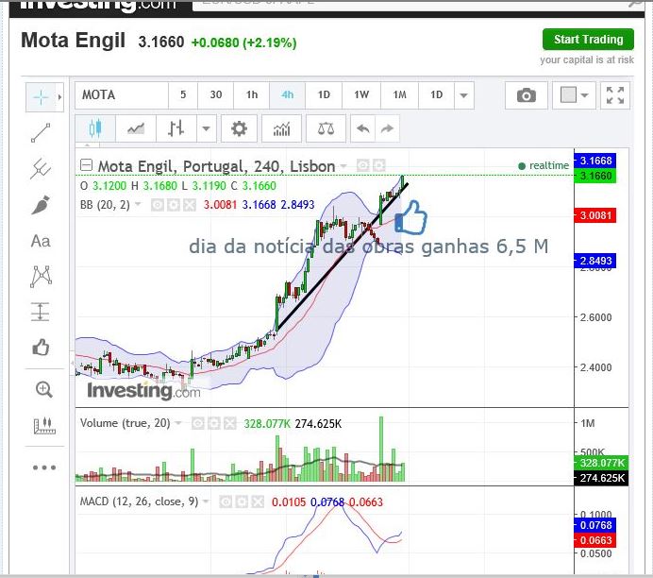Switch to candlestick chart style
The width and height of the screenshot is (653, 578).
95,128
